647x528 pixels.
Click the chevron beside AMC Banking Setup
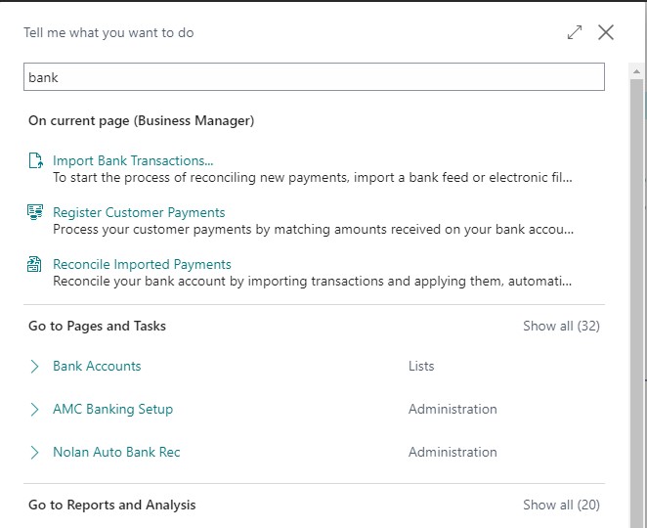point(35,410)
